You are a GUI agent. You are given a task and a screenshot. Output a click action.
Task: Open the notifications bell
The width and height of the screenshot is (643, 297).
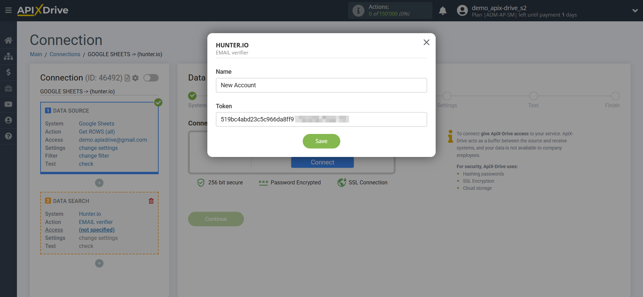pos(443,11)
